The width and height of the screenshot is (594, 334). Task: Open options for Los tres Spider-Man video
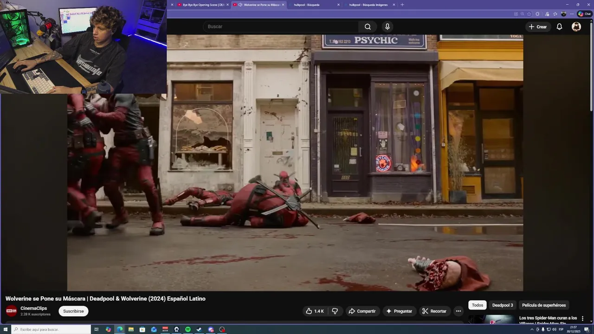click(x=582, y=319)
